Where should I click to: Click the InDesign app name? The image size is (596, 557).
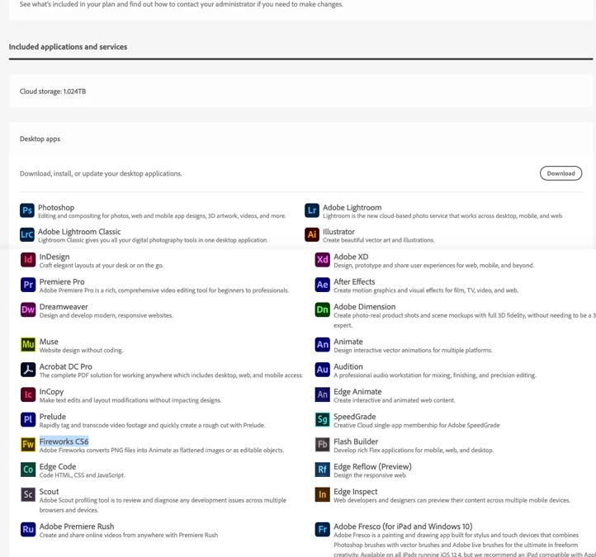coord(54,257)
